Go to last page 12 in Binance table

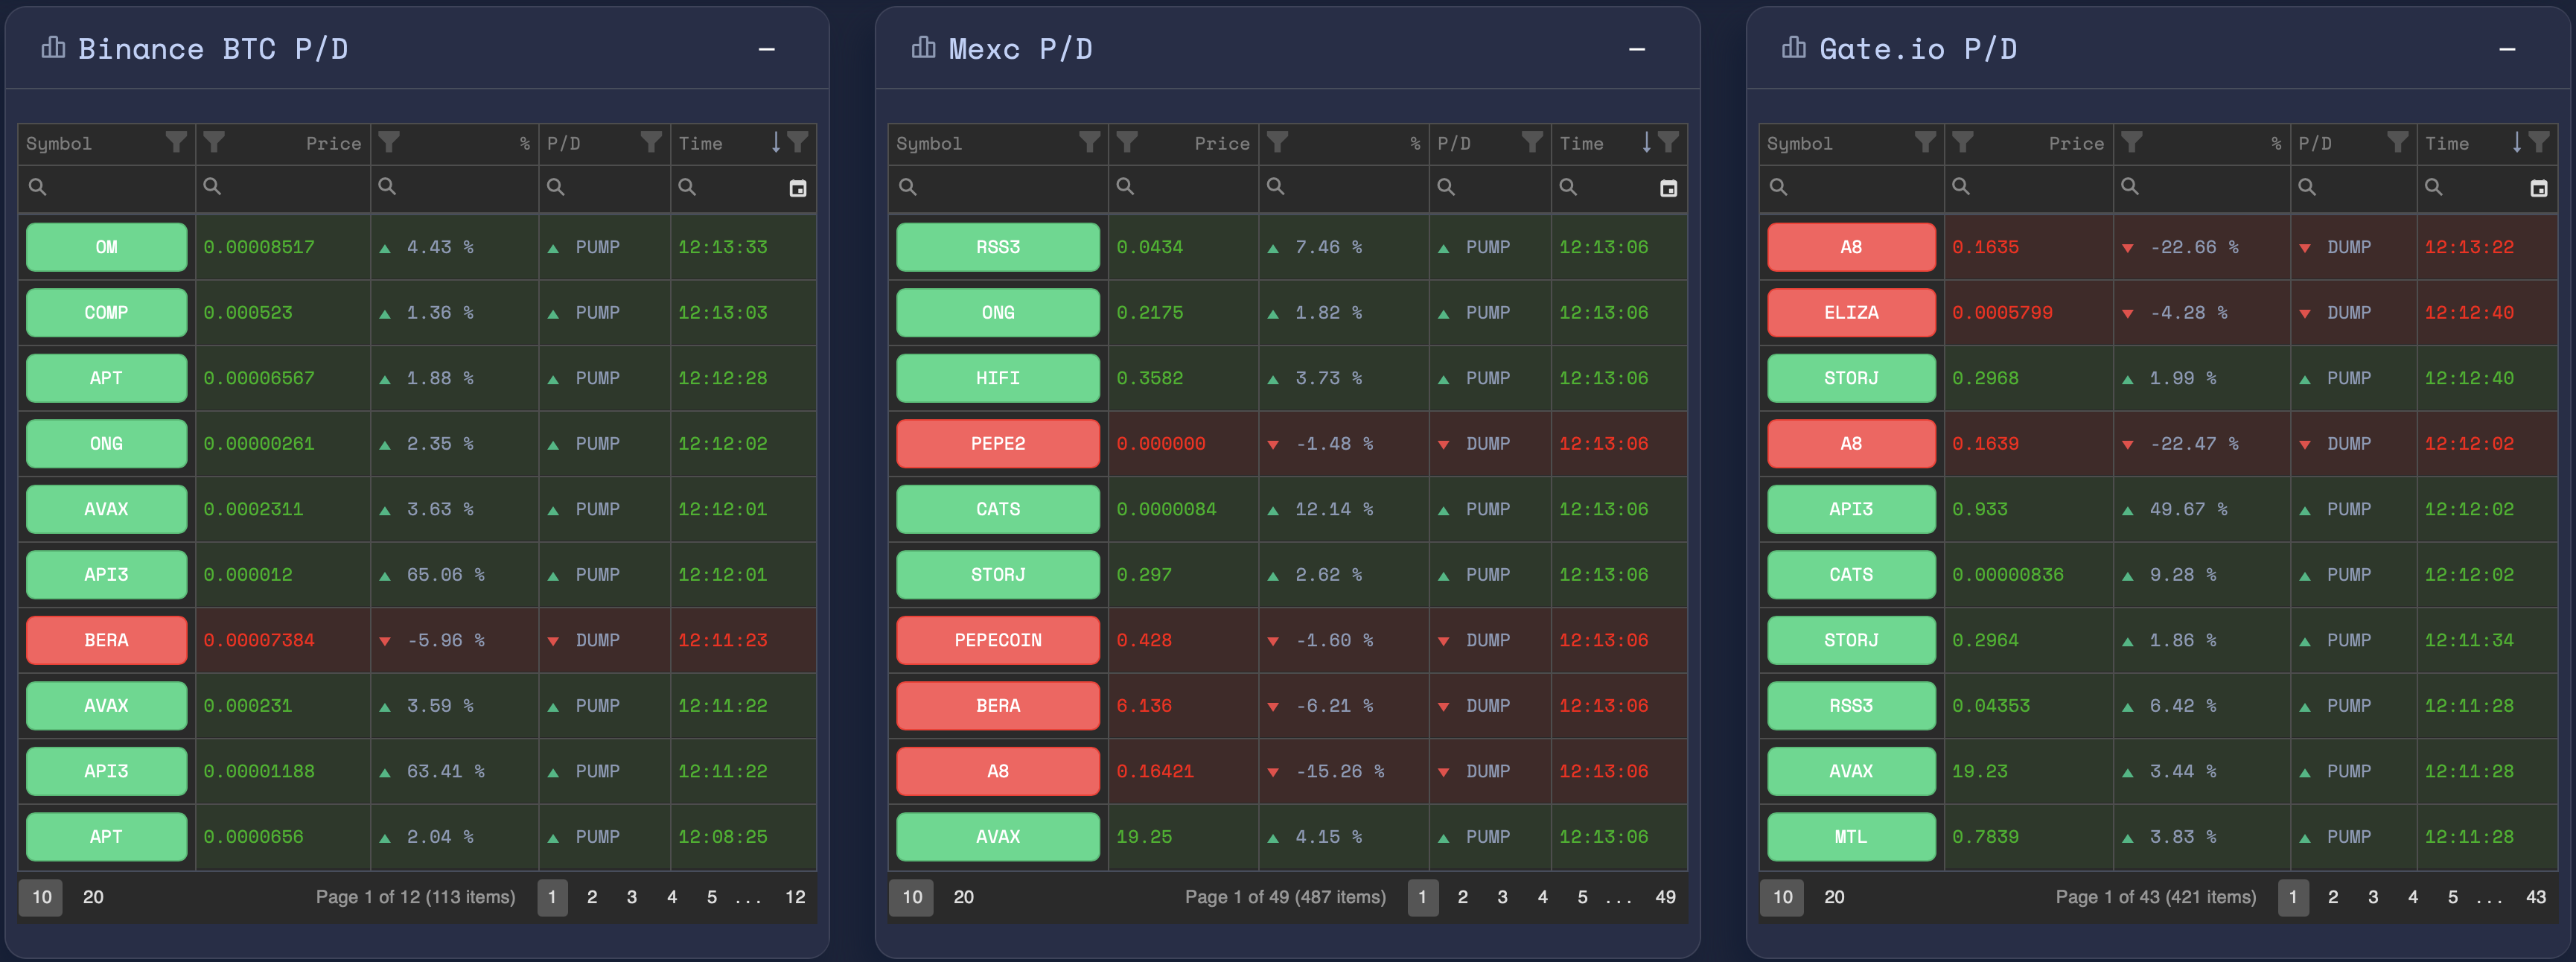[x=795, y=897]
